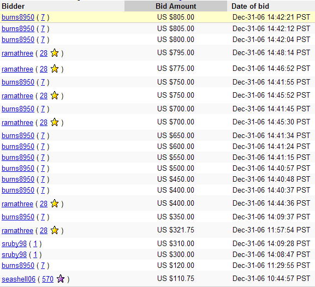Click the Date of bid column header
Viewport: 315px width, 287px height.
(250, 6)
